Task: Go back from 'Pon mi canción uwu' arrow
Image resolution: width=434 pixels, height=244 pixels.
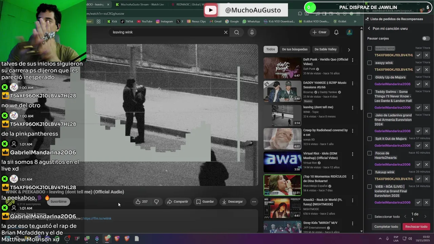Action: (369, 28)
